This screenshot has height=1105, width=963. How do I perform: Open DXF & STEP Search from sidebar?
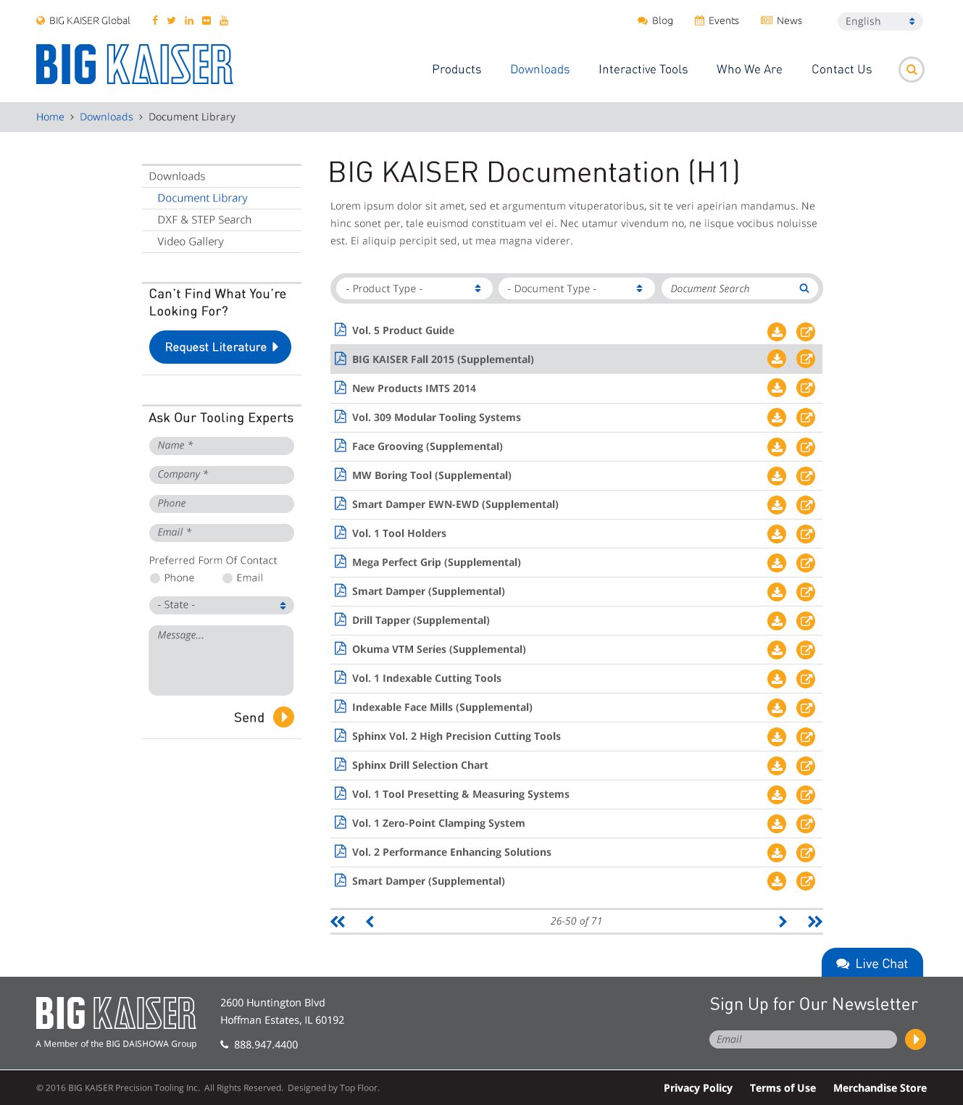(x=204, y=219)
